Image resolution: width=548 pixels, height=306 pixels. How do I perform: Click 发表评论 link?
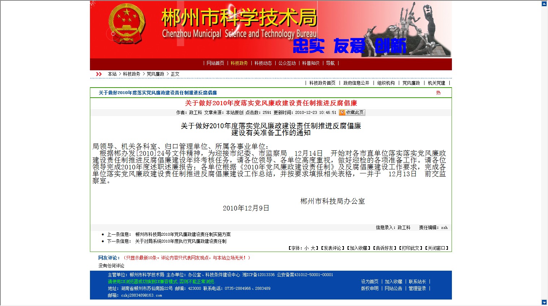pos(332,248)
